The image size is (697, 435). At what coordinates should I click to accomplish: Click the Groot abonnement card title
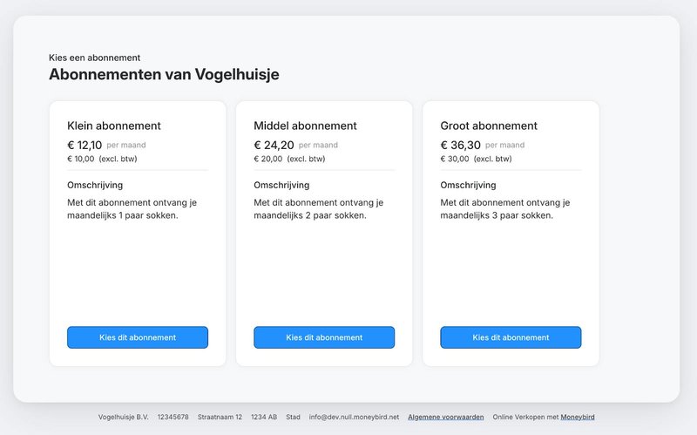(489, 126)
